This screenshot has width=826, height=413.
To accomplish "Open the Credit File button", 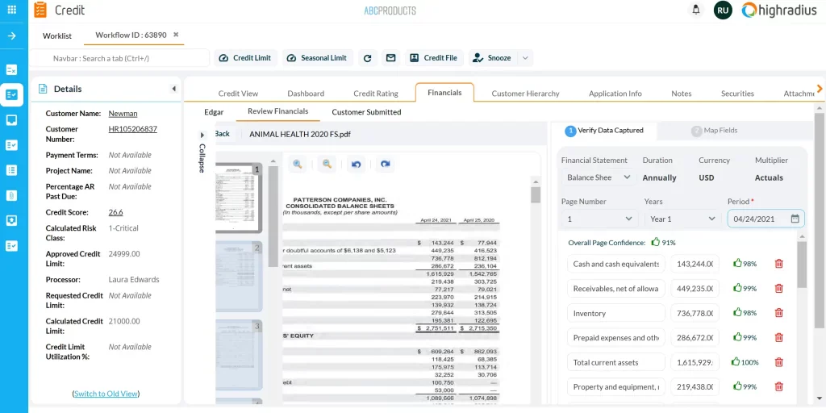I will tap(434, 58).
